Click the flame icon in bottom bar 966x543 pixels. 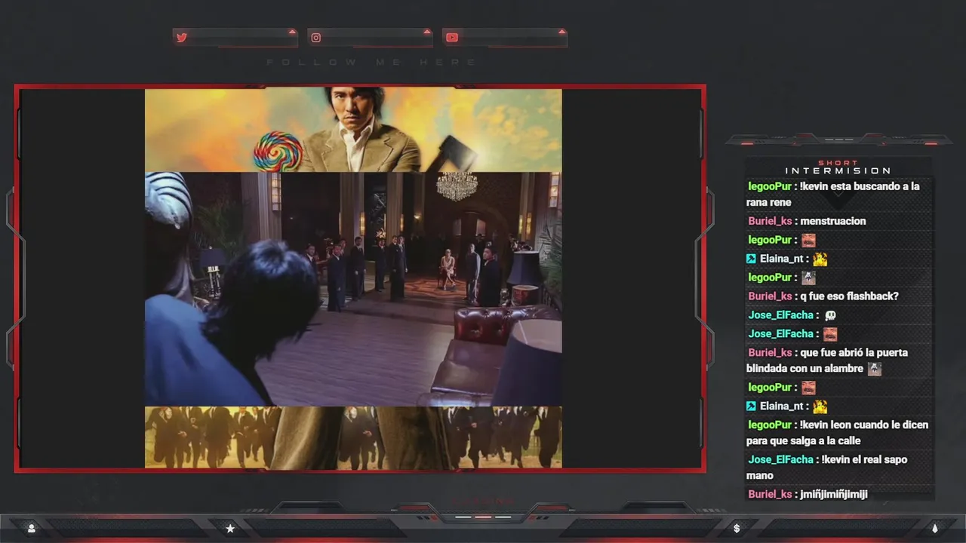934,529
